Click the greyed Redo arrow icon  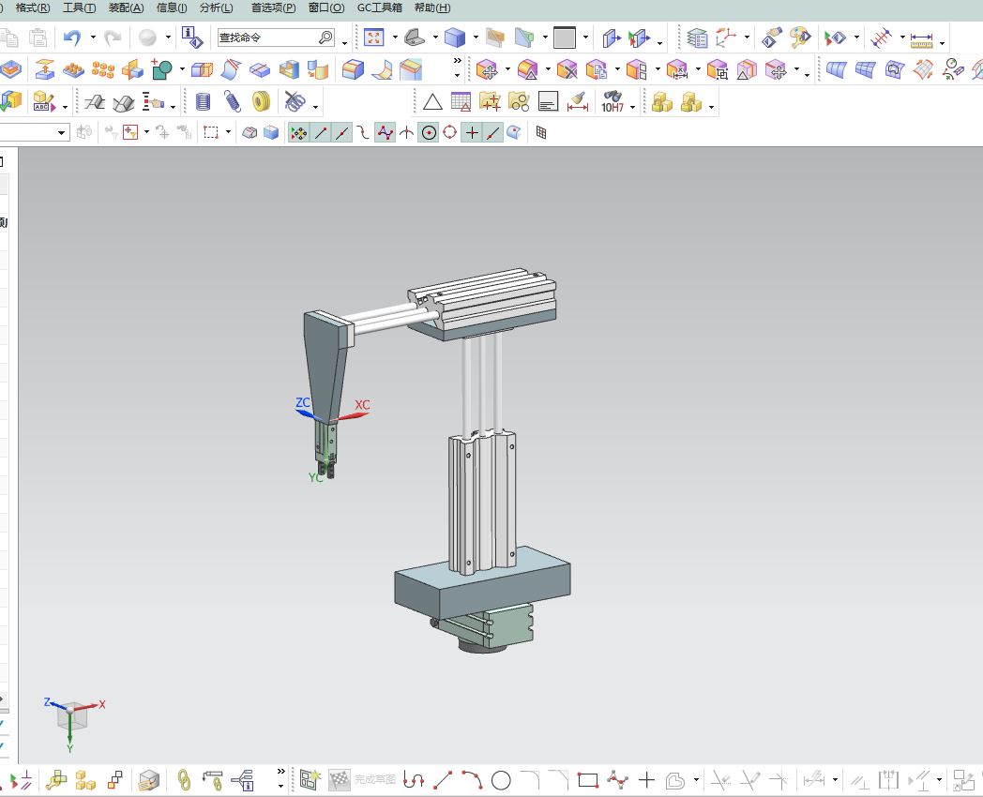[113, 38]
